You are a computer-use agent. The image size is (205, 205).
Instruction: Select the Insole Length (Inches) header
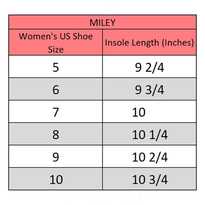[x=149, y=42]
